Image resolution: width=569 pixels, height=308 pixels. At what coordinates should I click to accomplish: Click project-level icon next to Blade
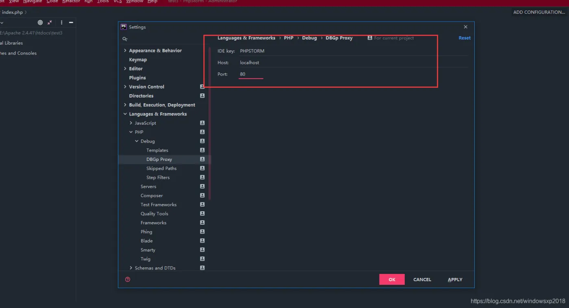[x=202, y=241]
